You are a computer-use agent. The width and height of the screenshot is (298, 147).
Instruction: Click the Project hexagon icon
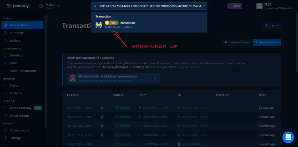coord(41,6)
